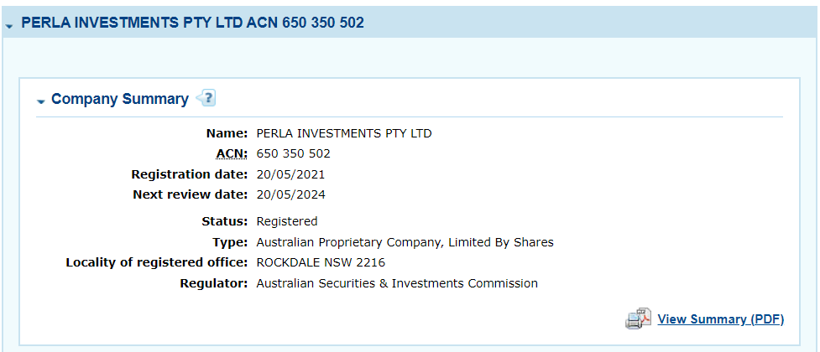This screenshot has height=352, width=820.
Task: Click the PERLA INVESTMENTS PTY LTD ACN header
Action: coord(192,23)
